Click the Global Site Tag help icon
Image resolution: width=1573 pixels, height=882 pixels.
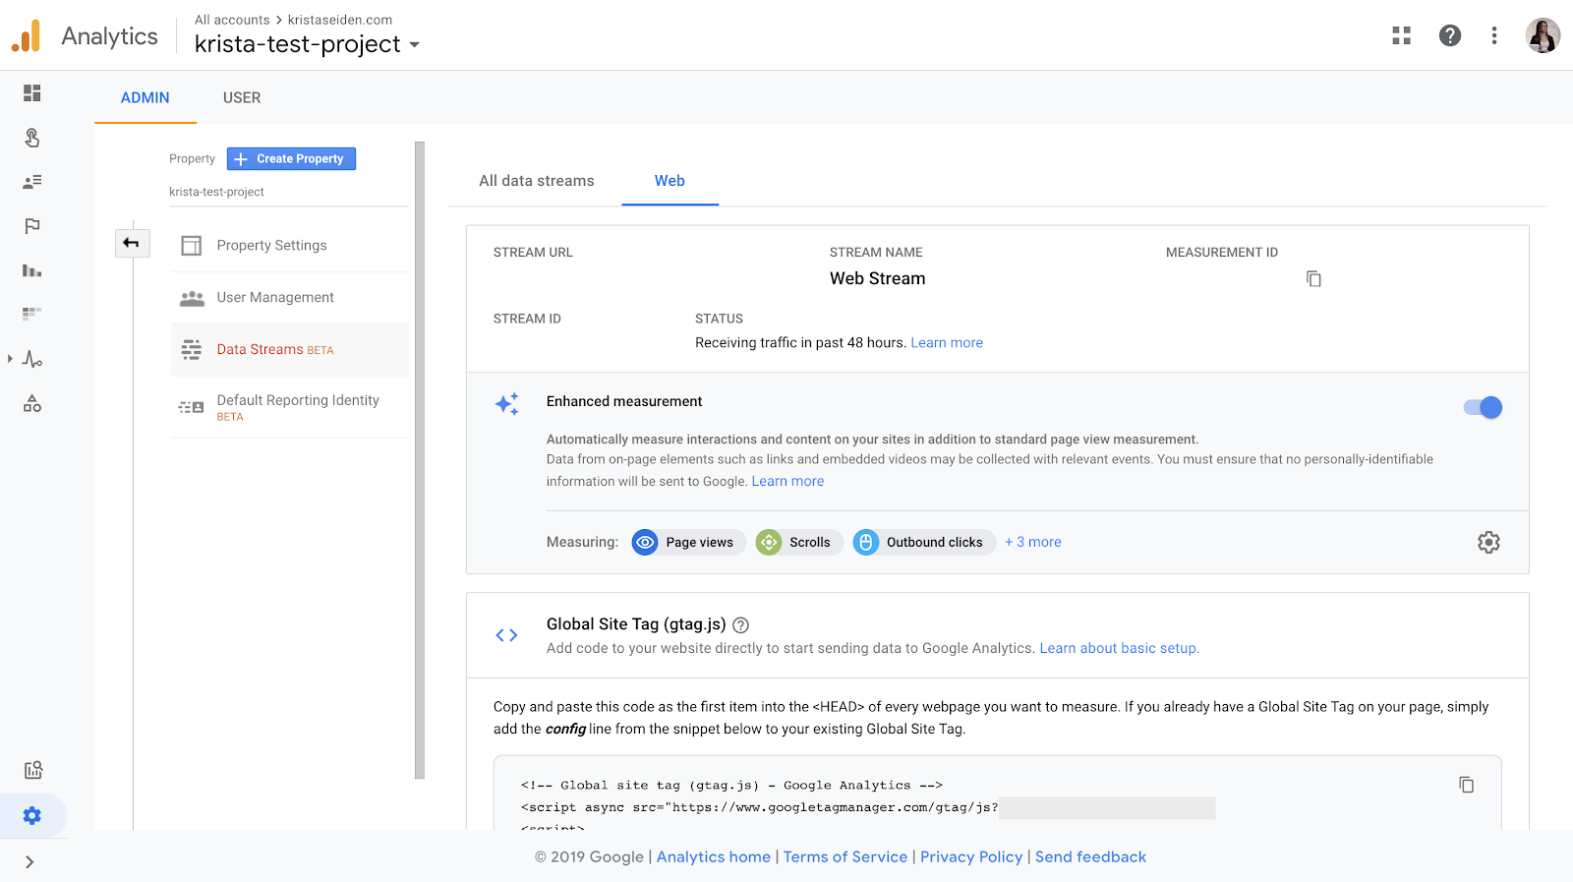click(741, 624)
